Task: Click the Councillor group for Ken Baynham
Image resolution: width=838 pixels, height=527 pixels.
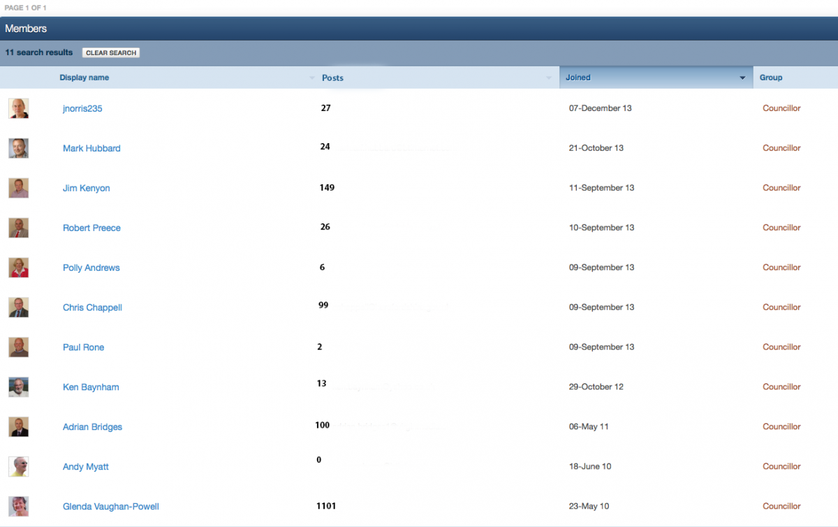Action: click(x=781, y=387)
